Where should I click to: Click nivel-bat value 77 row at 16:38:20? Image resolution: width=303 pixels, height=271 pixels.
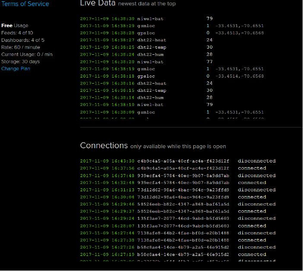[x=209, y=62]
